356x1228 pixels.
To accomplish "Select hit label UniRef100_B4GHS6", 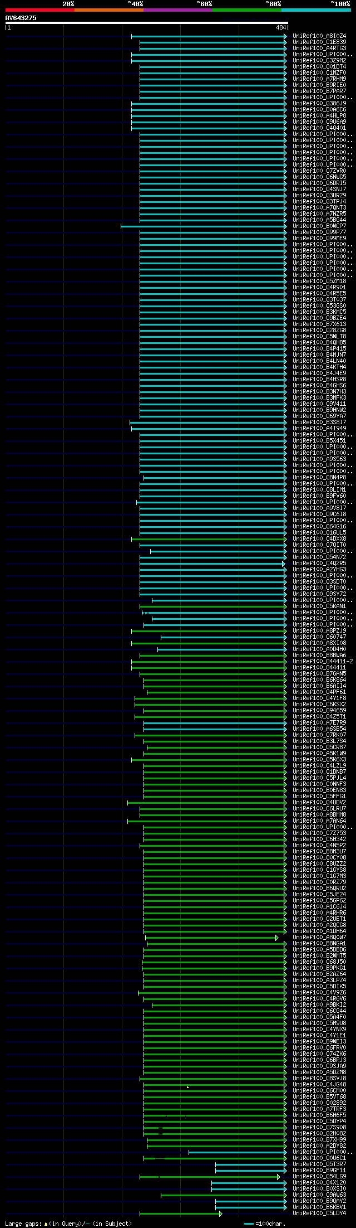I will tap(319, 385).
